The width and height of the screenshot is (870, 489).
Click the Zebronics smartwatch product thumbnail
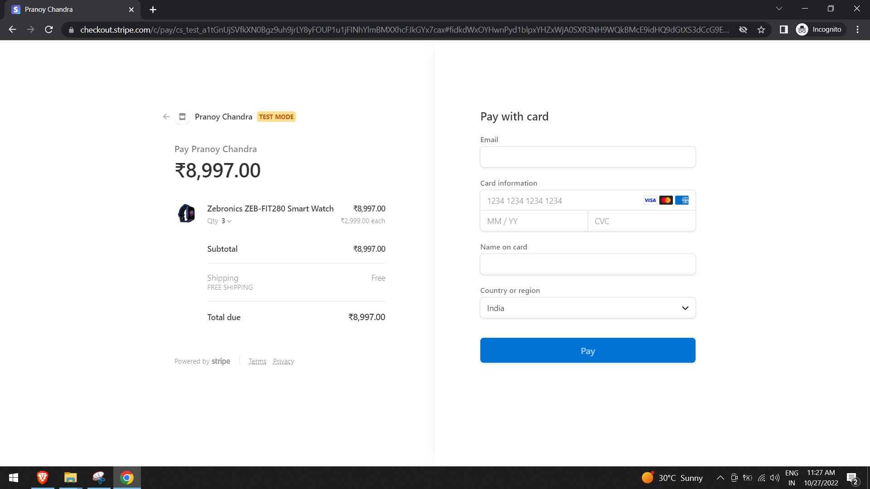(x=187, y=213)
